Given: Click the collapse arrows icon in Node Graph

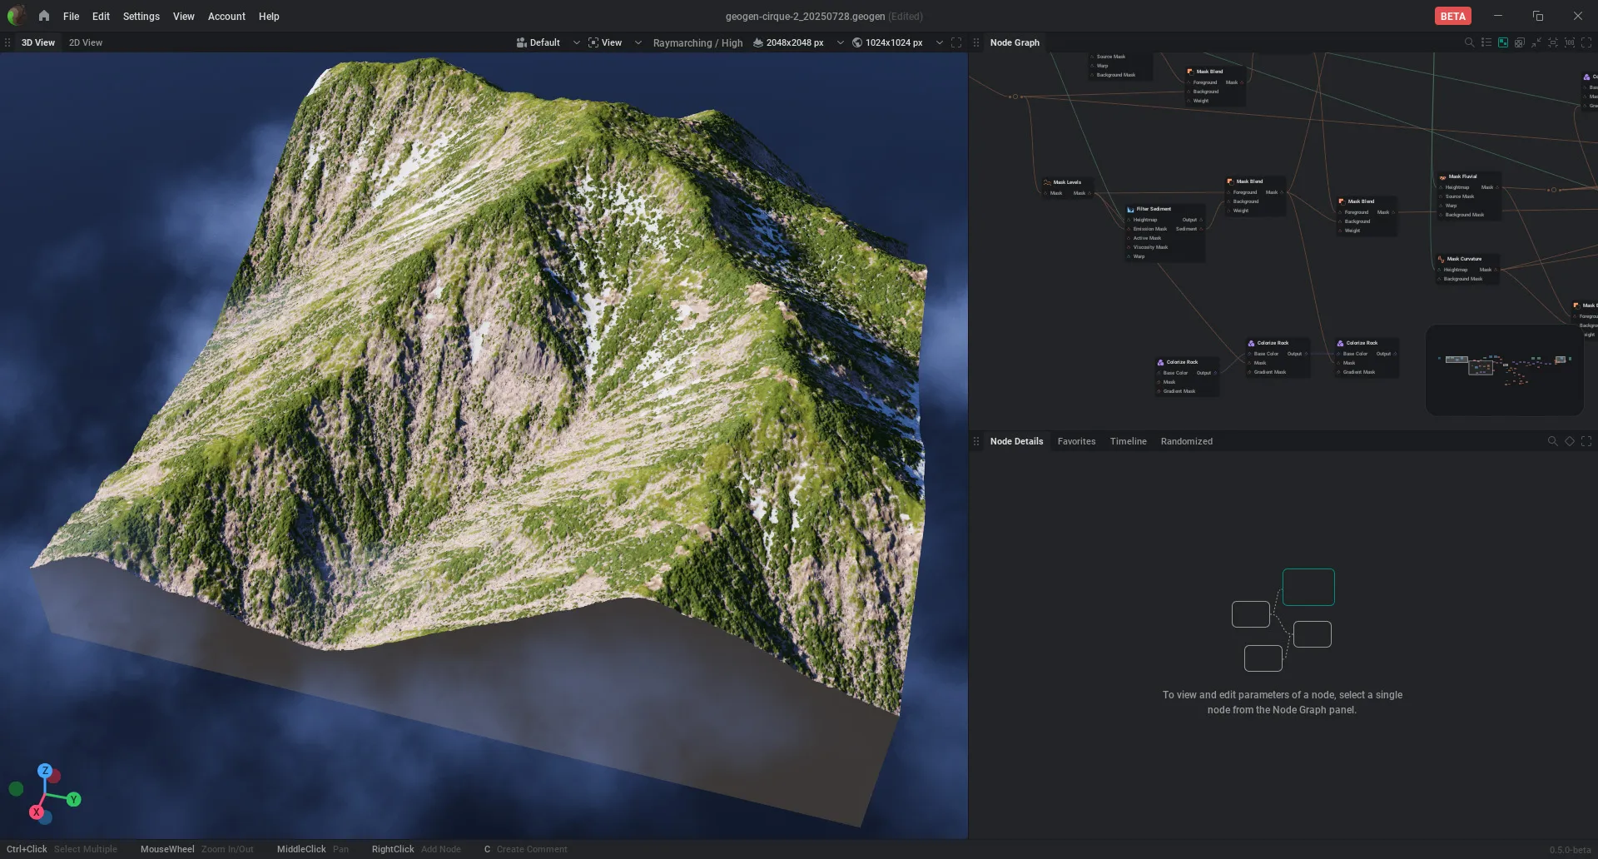Looking at the screenshot, I should 1536,42.
